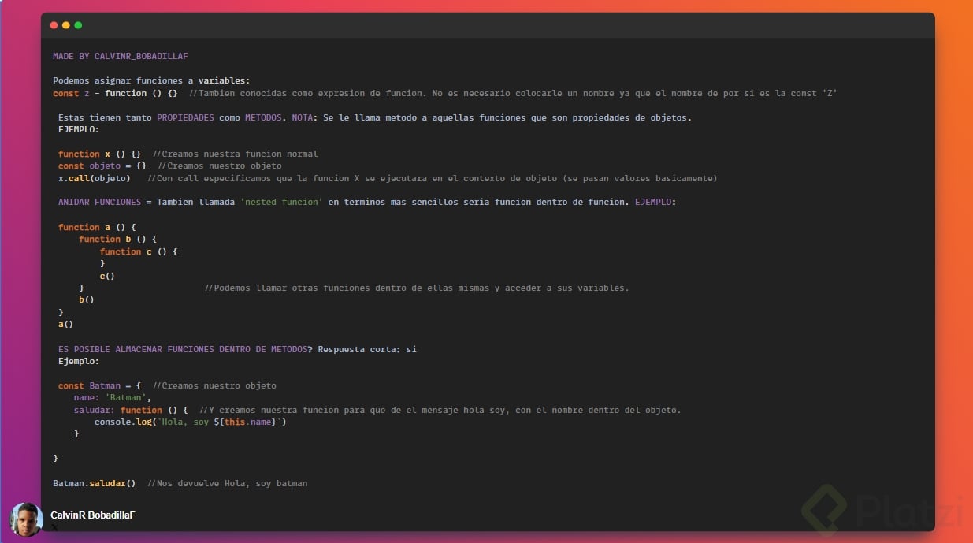Click the red close dot in the code window
Screen dimensions: 973x543
pyautogui.click(x=54, y=25)
